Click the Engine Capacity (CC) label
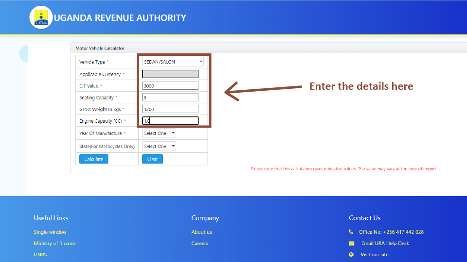 tap(100, 121)
